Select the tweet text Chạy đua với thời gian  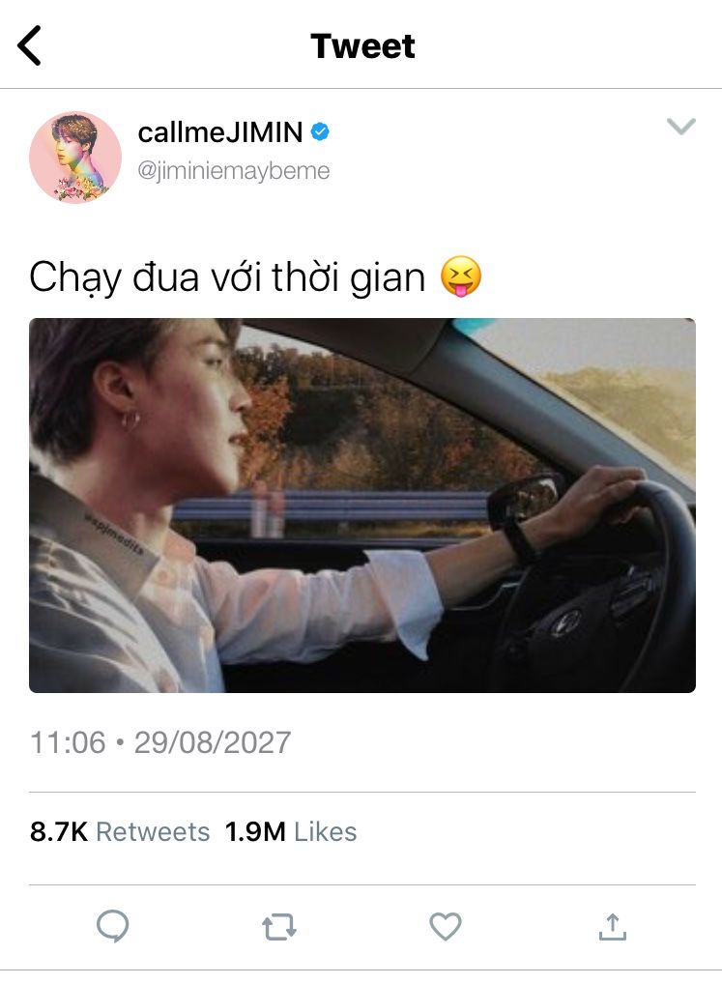[x=227, y=277]
